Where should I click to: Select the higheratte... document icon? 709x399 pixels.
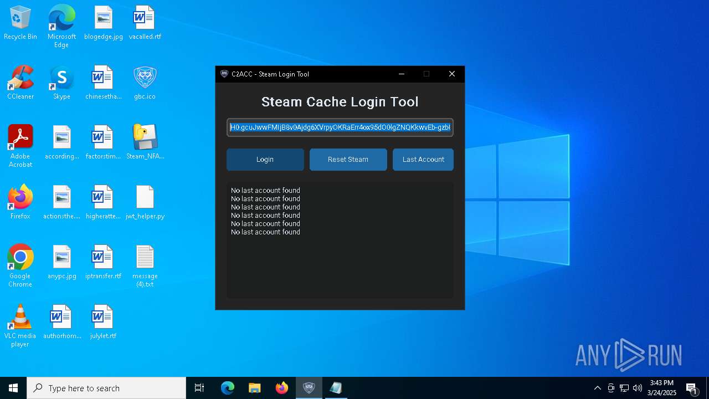coord(104,203)
